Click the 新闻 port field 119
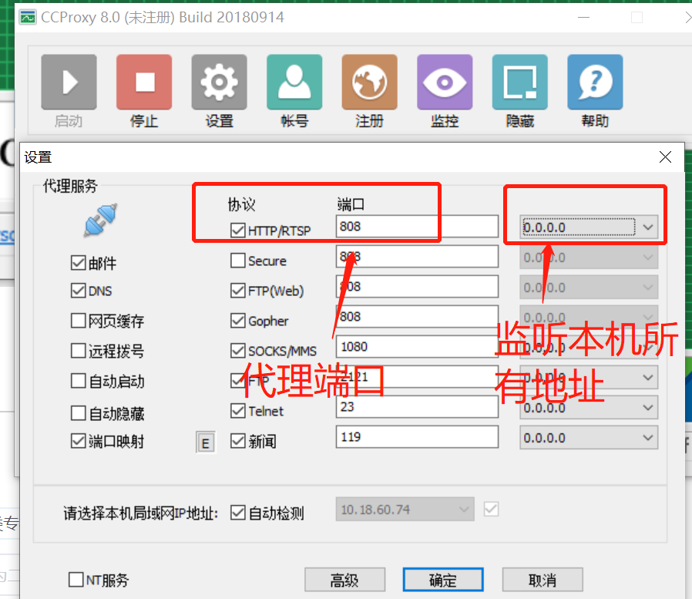 pos(417,437)
